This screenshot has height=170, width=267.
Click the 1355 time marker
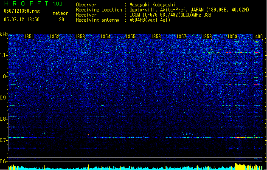[x=130, y=37]
